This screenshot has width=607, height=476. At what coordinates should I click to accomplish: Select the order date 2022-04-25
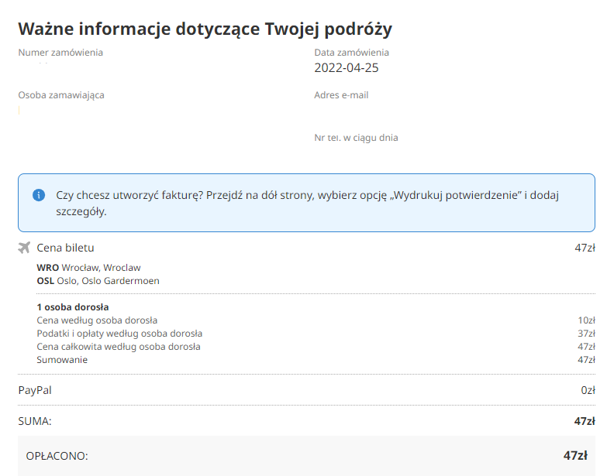tap(347, 68)
